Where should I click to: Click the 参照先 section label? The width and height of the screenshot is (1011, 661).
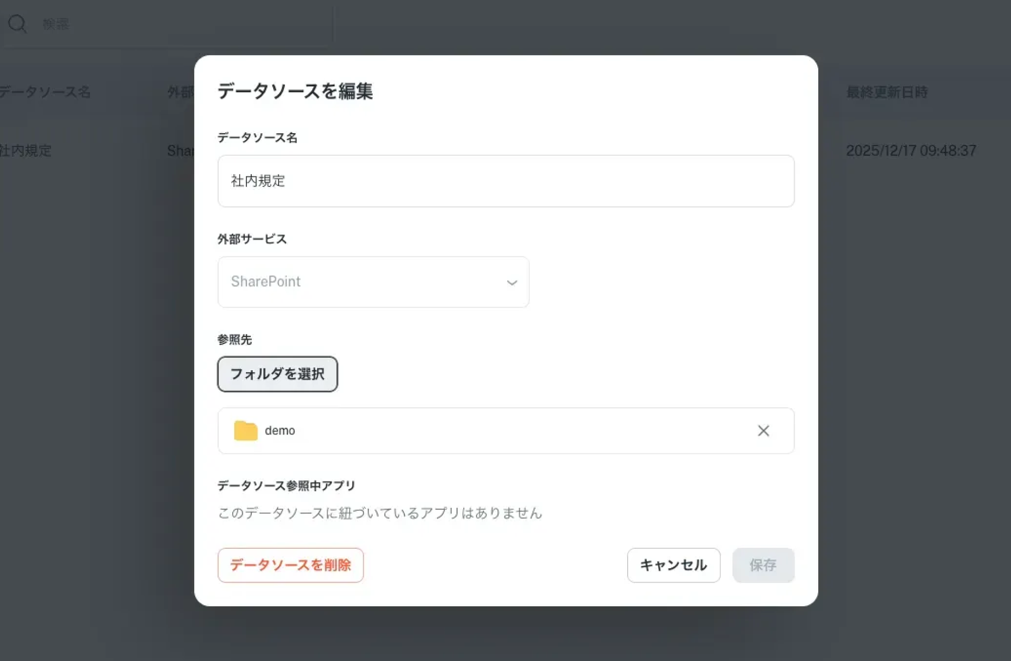click(234, 340)
